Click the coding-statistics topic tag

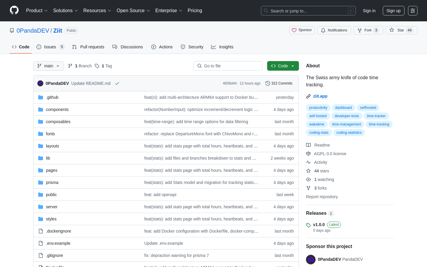(x=349, y=133)
